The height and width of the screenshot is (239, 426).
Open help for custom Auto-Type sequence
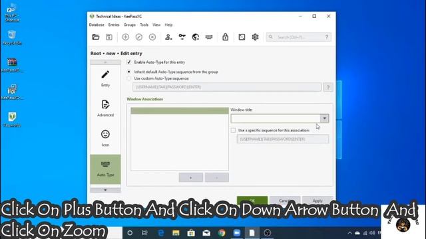(328, 87)
